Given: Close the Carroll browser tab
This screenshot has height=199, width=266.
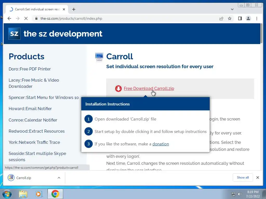Looking at the screenshot, I should [64, 9].
